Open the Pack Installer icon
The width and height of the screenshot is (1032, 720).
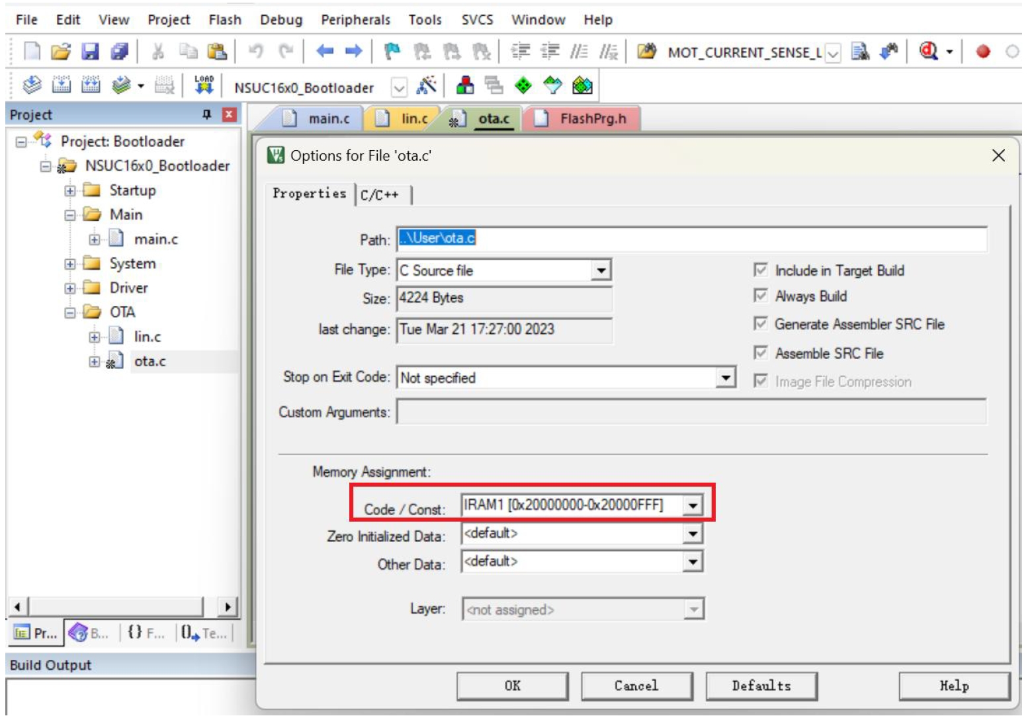tap(582, 86)
